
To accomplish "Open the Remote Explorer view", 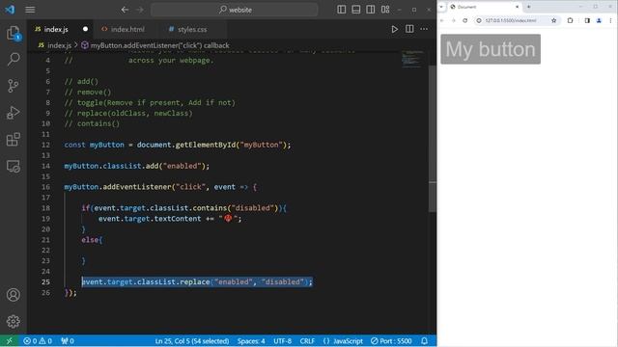I will coord(13,166).
